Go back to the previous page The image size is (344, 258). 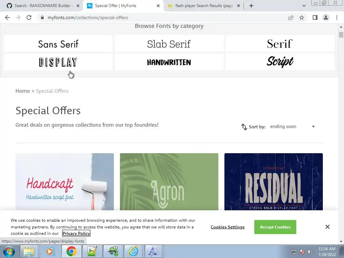coord(7,17)
